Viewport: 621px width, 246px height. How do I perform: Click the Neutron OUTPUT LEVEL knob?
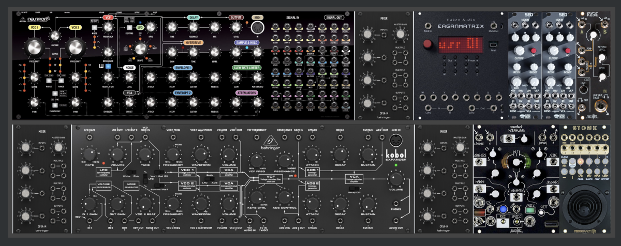point(236,27)
